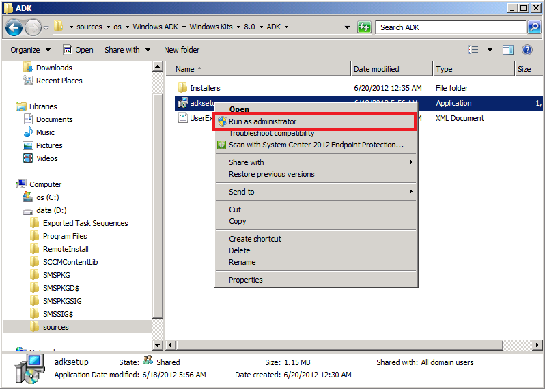Select the Pictures library
The image size is (545, 389).
(42, 145)
